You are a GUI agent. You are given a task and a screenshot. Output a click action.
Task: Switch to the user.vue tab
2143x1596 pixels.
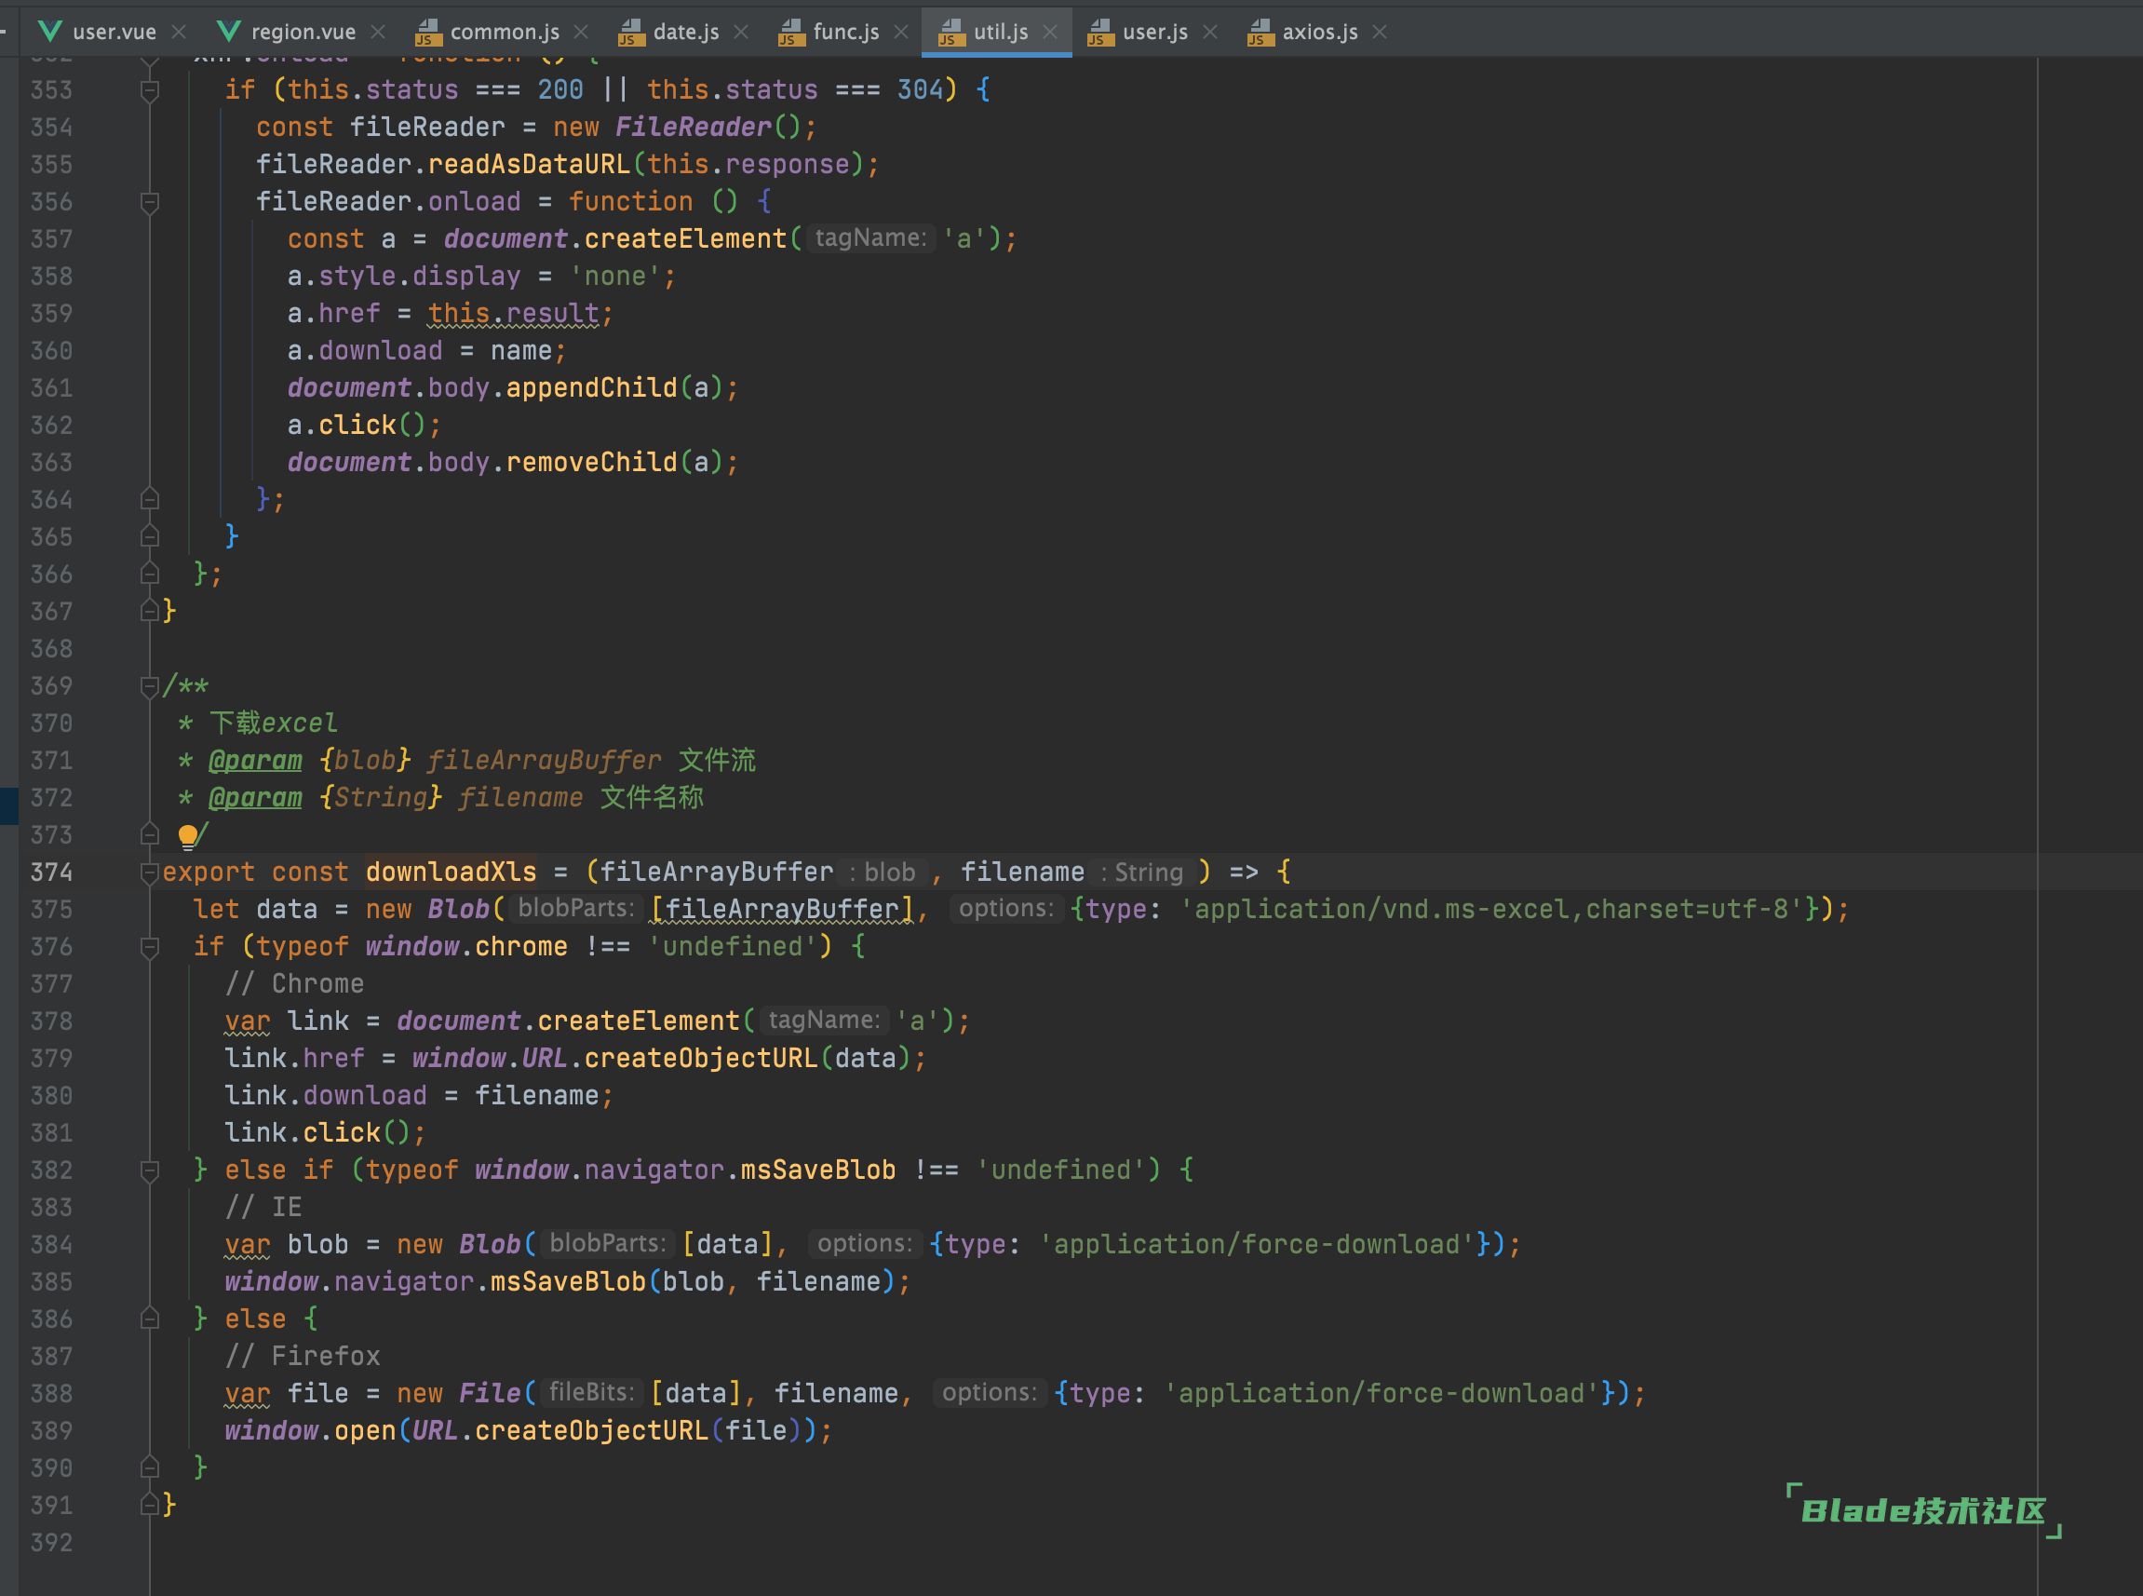[x=113, y=32]
